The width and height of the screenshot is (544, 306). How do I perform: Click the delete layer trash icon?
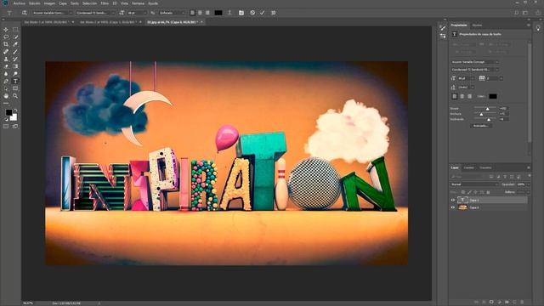click(522, 303)
